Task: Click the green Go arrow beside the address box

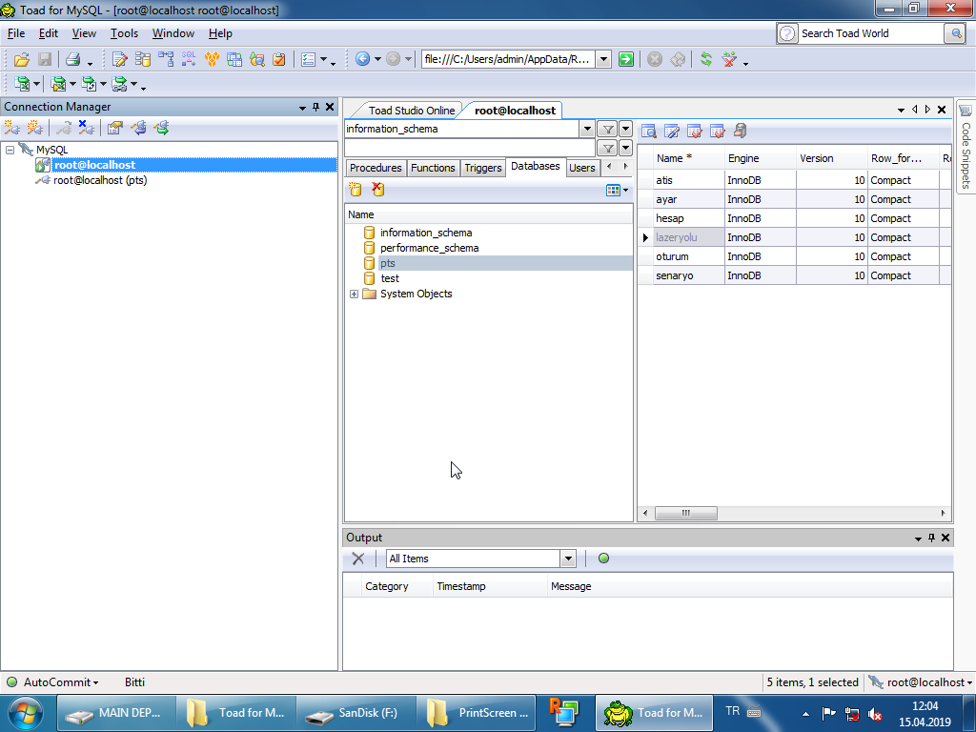Action: pos(626,59)
